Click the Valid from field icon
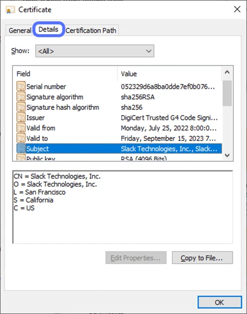The height and width of the screenshot is (314, 247). click(21, 128)
